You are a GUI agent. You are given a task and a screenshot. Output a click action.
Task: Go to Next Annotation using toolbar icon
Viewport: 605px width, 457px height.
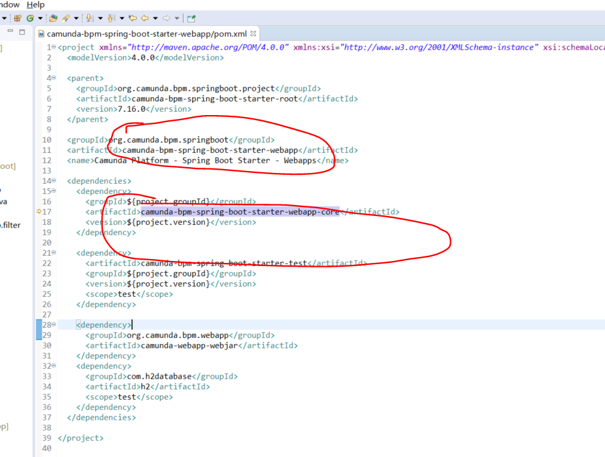pyautogui.click(x=90, y=17)
